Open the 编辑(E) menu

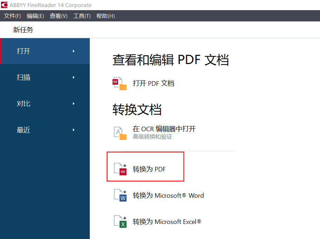click(35, 16)
